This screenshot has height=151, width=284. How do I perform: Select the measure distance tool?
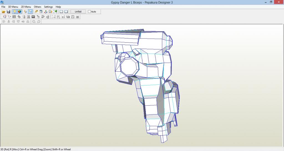[38, 17]
